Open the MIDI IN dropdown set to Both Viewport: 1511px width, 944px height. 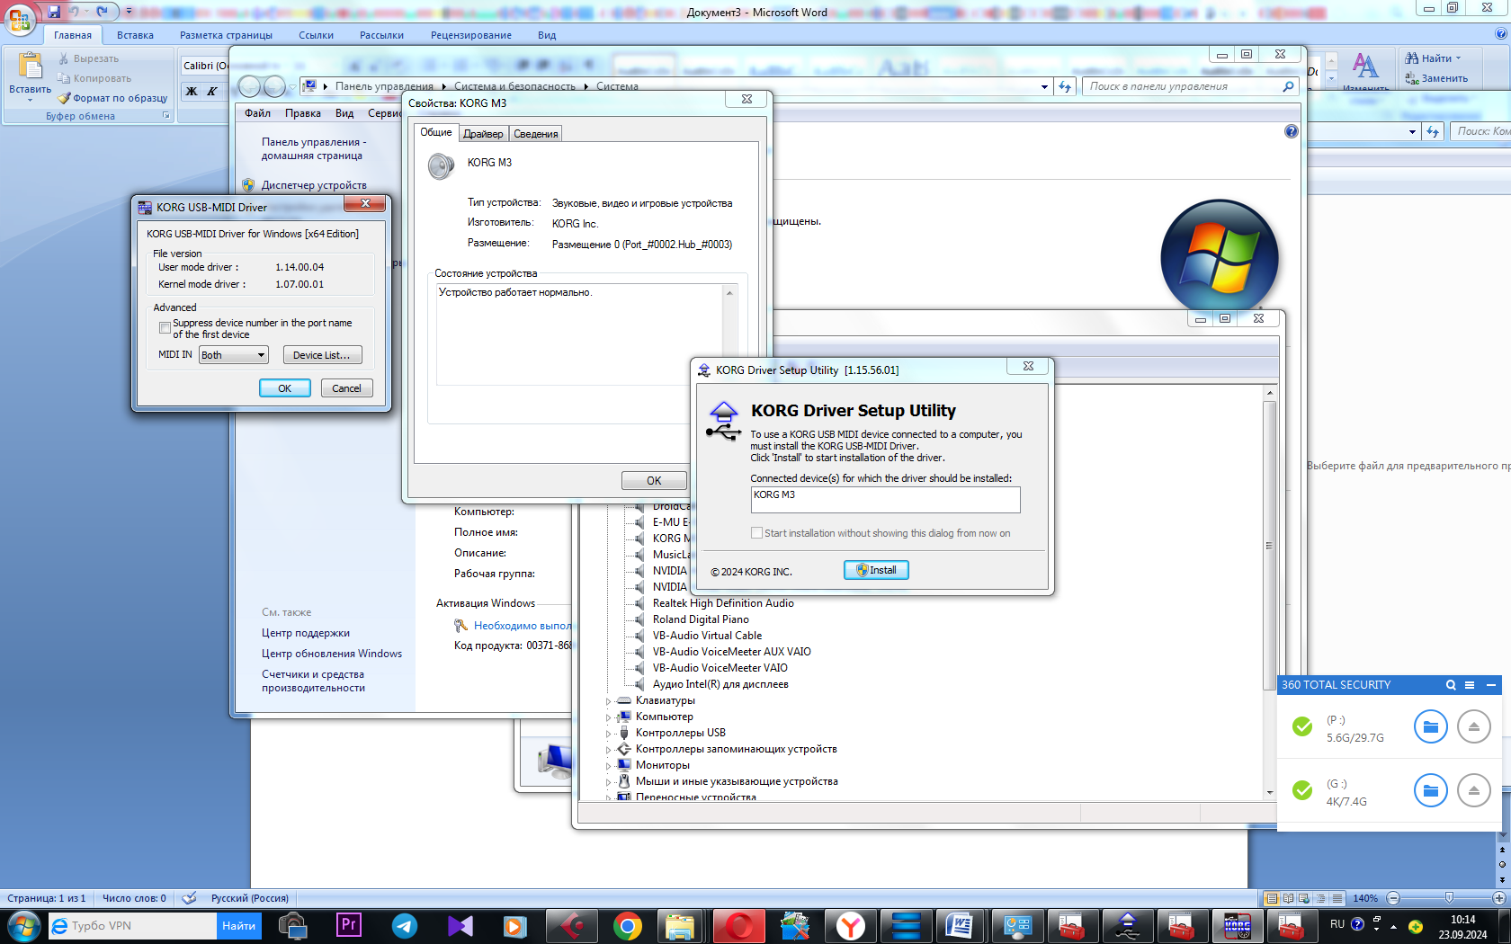pyautogui.click(x=234, y=355)
